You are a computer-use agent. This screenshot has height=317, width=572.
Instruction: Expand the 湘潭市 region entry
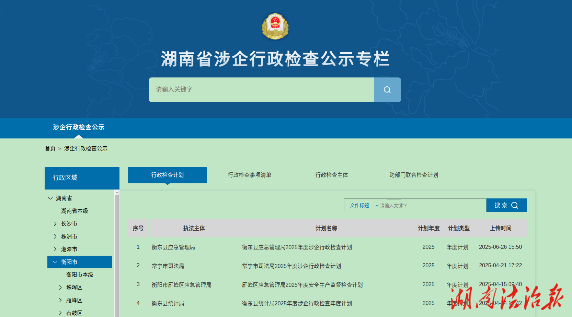[56, 249]
